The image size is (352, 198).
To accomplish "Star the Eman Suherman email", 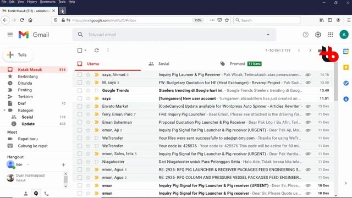I will pyautogui.click(x=88, y=122).
